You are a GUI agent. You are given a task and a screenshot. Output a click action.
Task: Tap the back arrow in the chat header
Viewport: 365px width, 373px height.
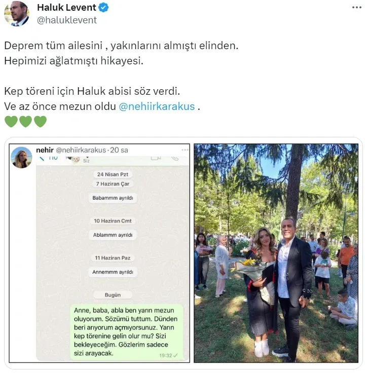pos(42,158)
